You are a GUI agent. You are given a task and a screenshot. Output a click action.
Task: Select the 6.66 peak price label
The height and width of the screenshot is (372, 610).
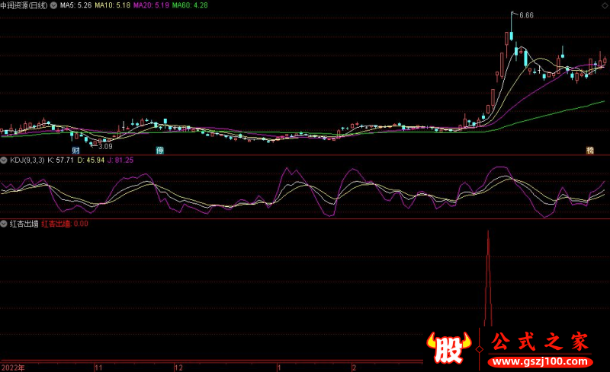coord(526,15)
